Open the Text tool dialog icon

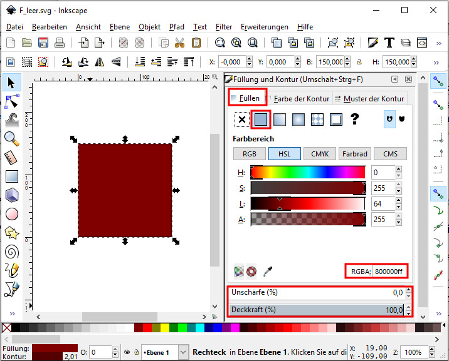coord(389,43)
